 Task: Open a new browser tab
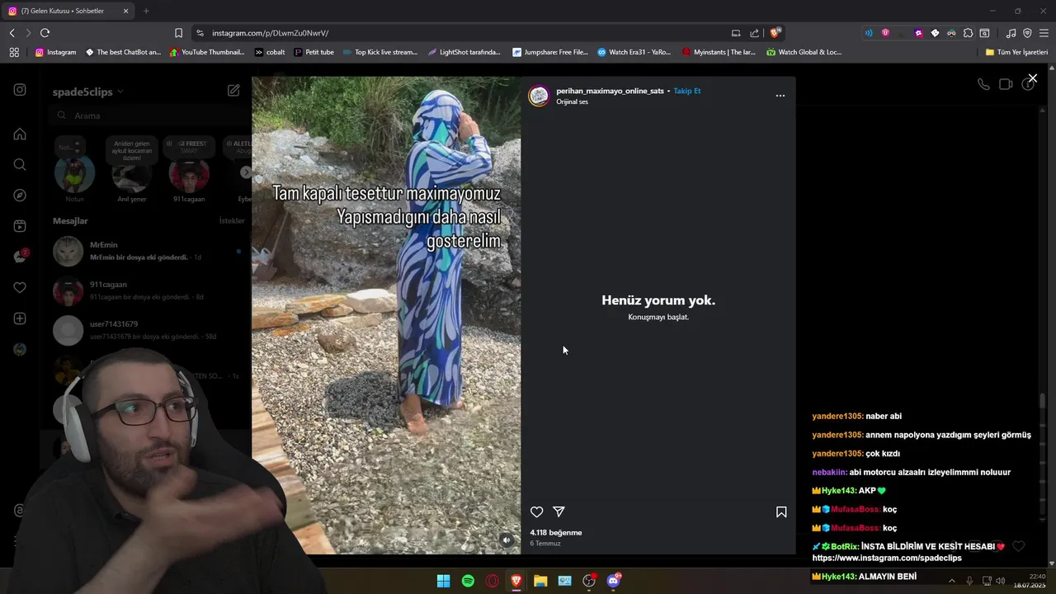[x=146, y=11]
